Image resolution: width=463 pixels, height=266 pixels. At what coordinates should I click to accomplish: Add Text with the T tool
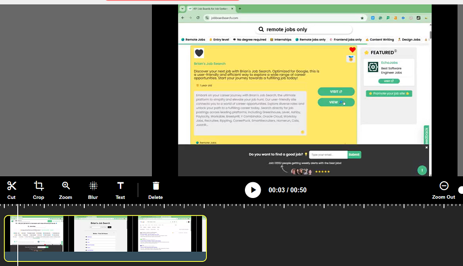(x=120, y=190)
